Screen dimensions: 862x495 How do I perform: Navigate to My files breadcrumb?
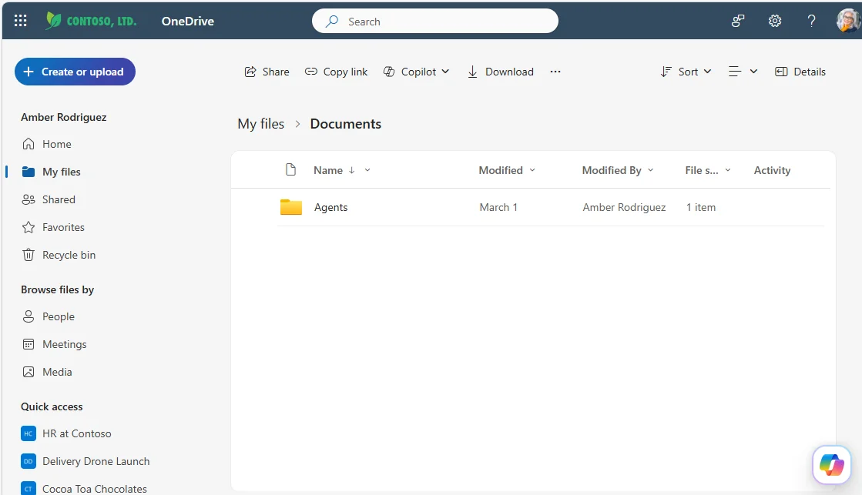tap(260, 124)
